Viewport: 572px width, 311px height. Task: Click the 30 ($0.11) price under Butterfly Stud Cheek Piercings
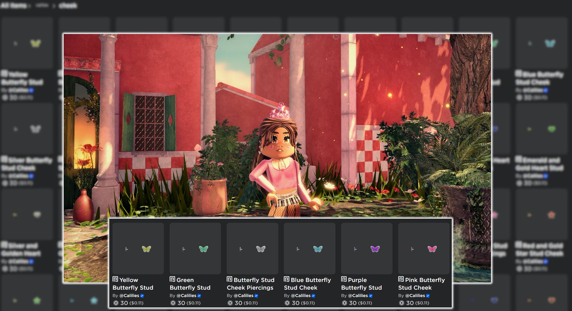[246, 303]
